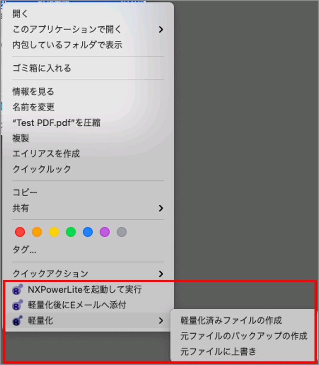Apply the red tag color
This screenshot has height=365, width=319.
click(x=20, y=232)
